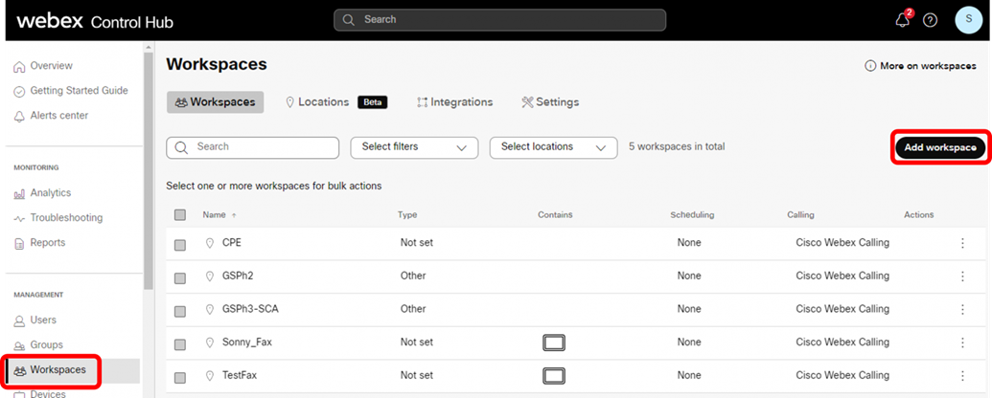
Task: Open the user profile avatar
Action: coord(968,20)
